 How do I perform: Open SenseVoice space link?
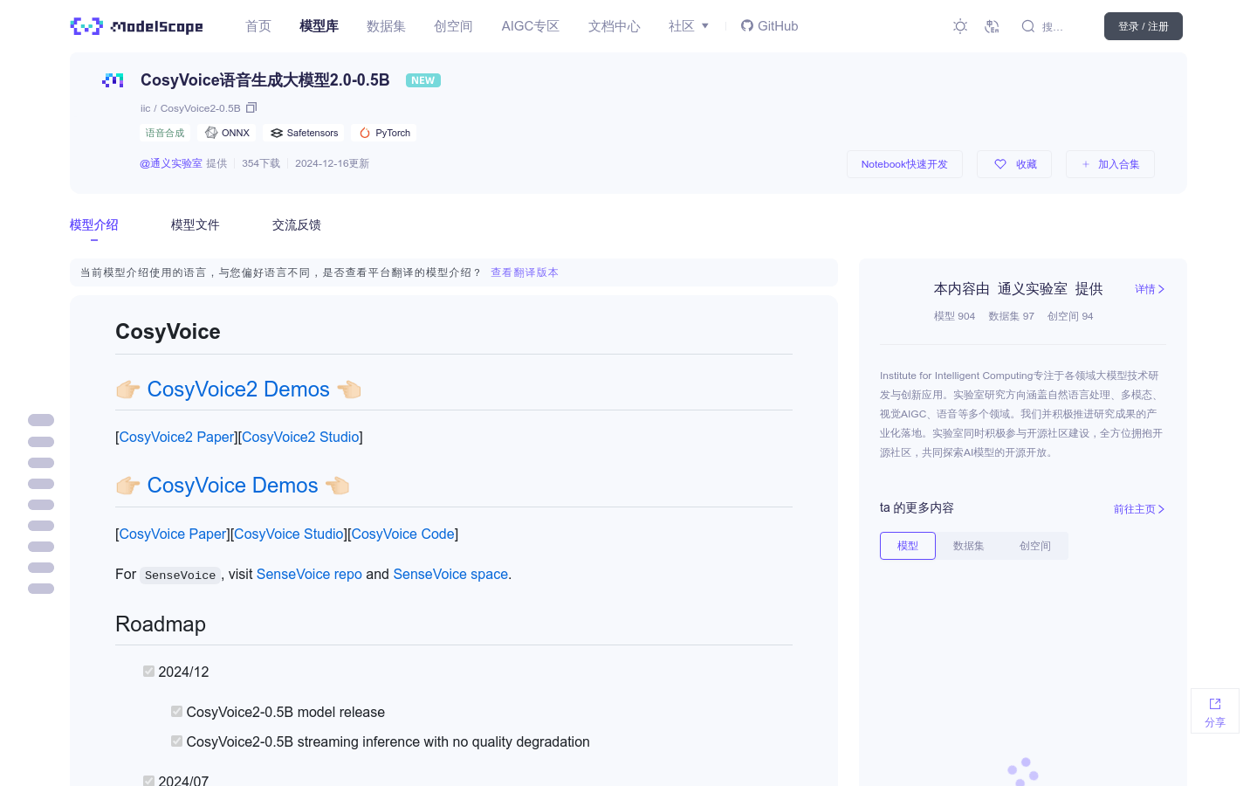coord(450,574)
